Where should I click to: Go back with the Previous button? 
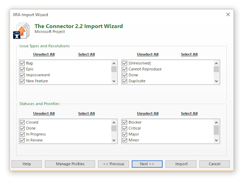(113, 164)
